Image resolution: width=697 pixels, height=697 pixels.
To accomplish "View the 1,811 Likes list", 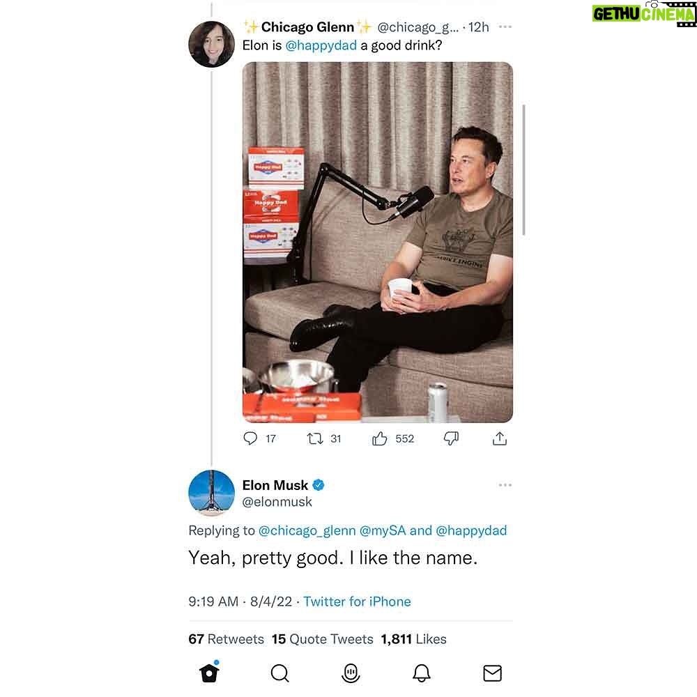I will point(413,638).
